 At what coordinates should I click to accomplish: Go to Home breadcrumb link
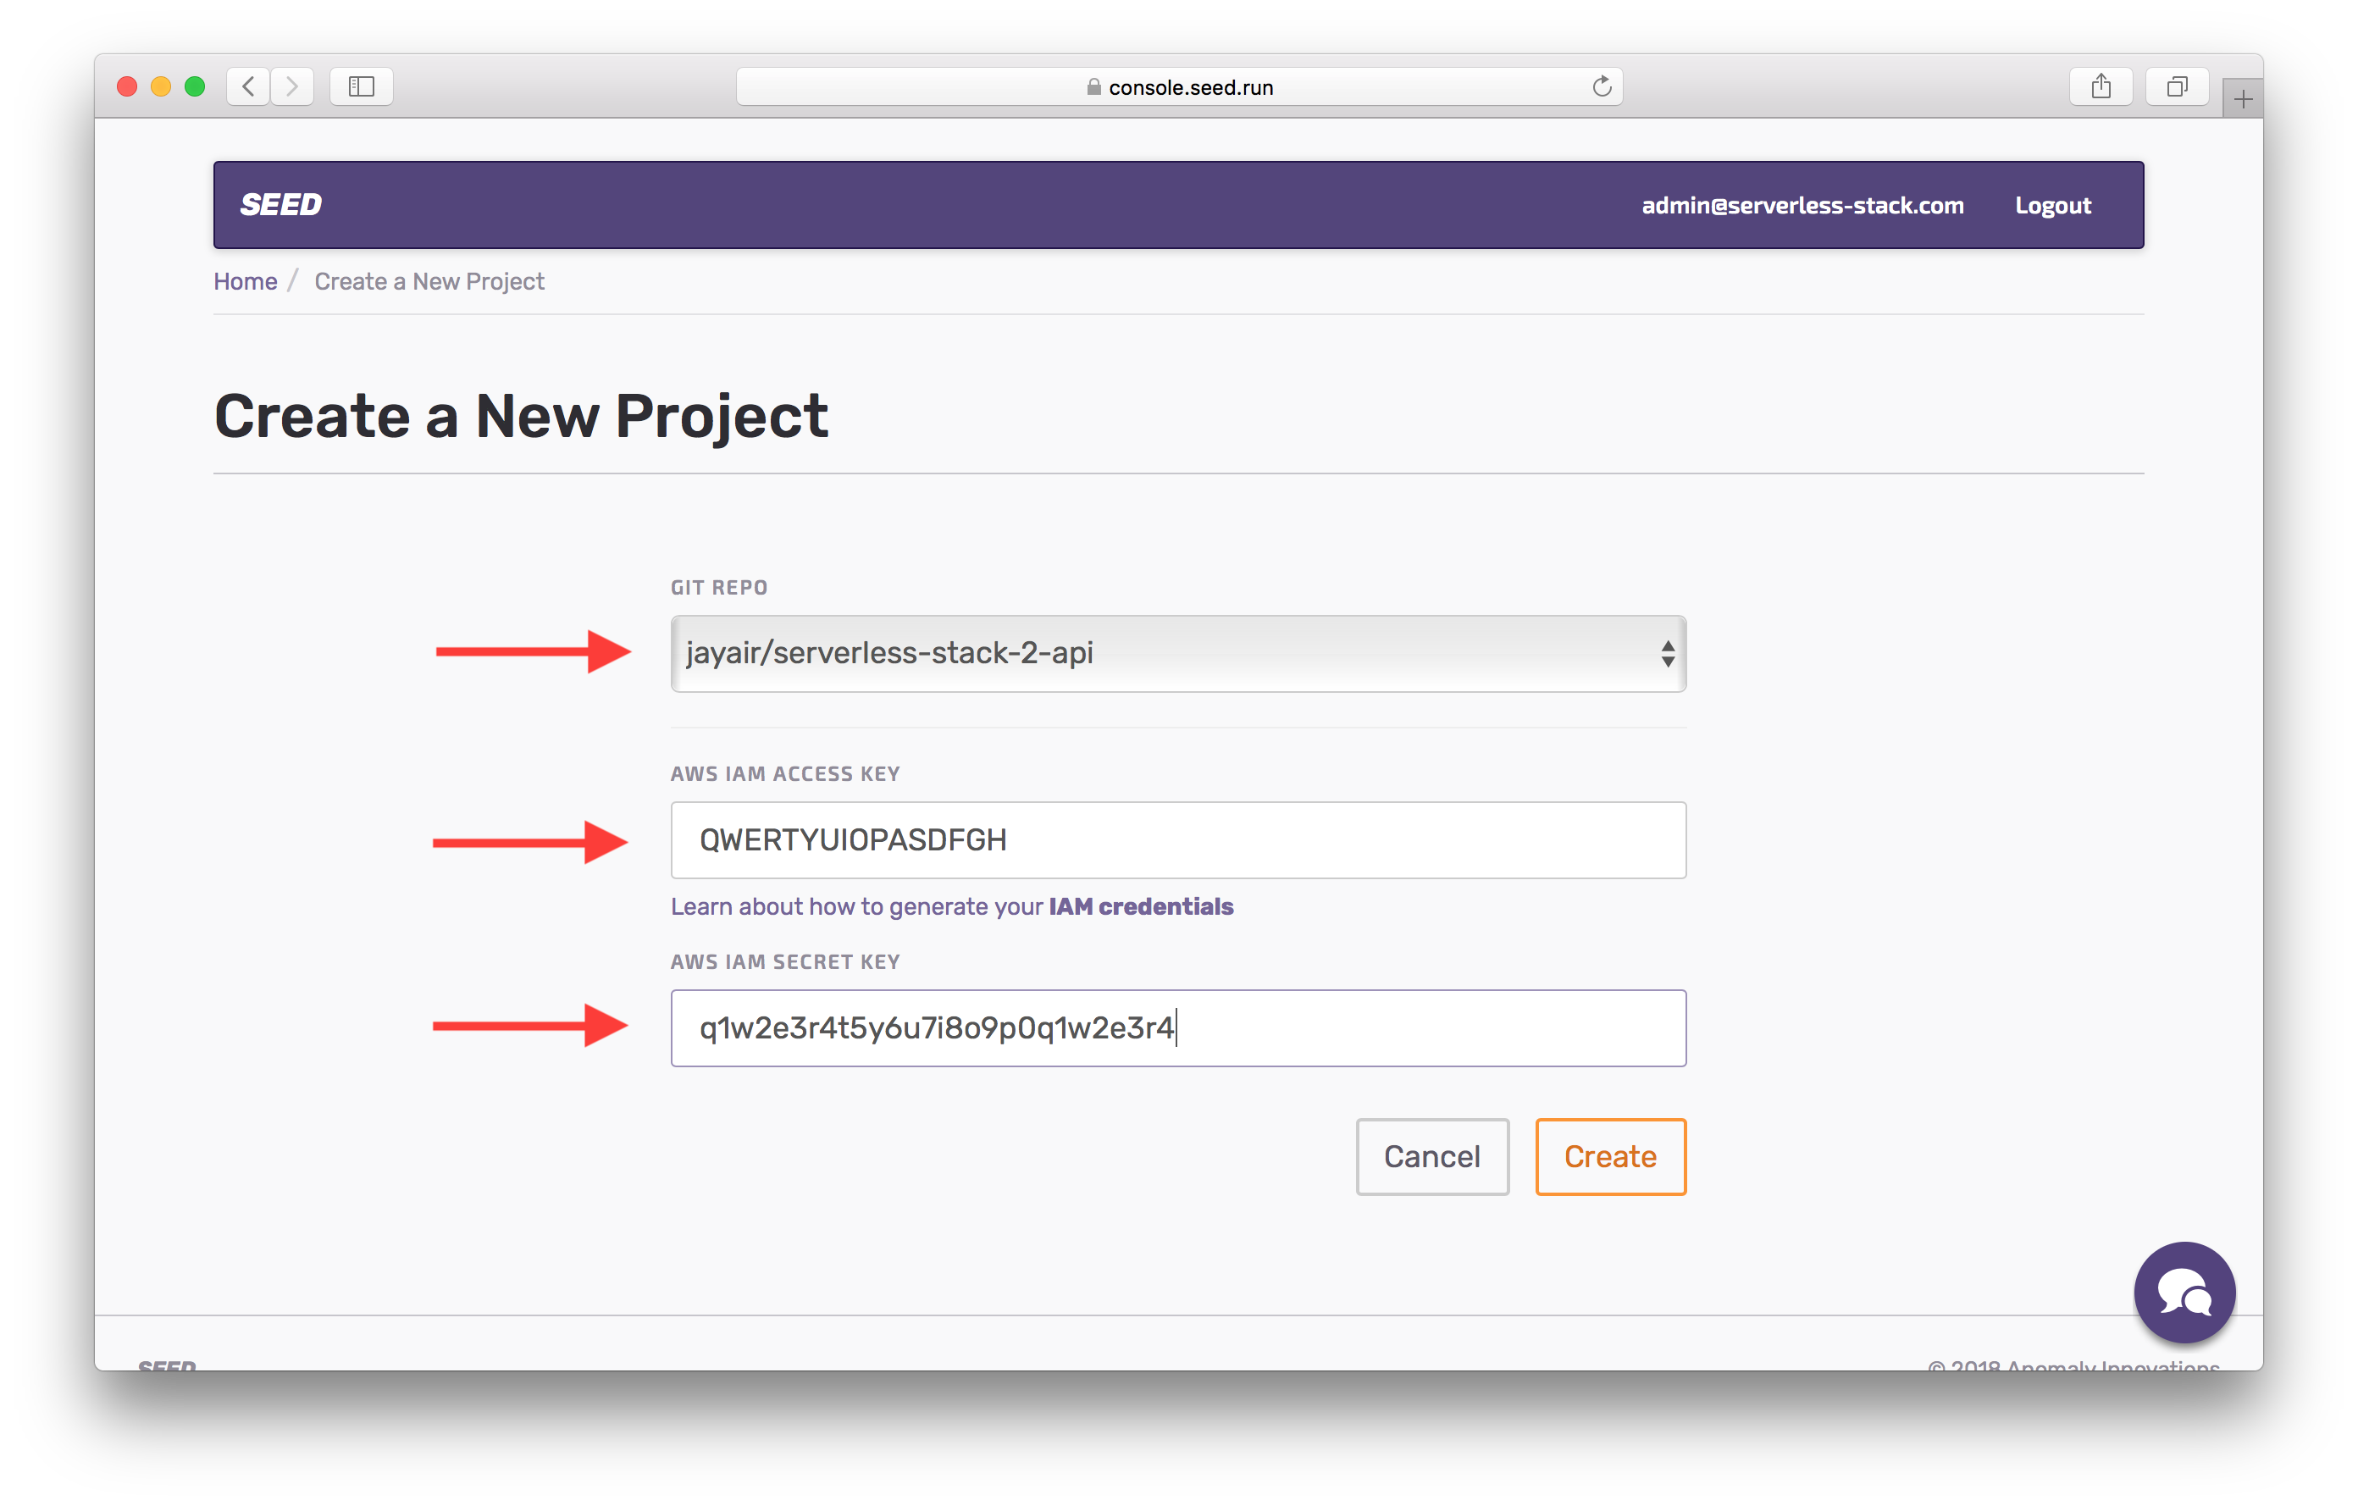pos(245,282)
